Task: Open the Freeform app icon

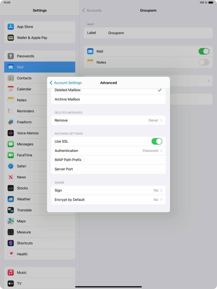Action: click(x=11, y=122)
